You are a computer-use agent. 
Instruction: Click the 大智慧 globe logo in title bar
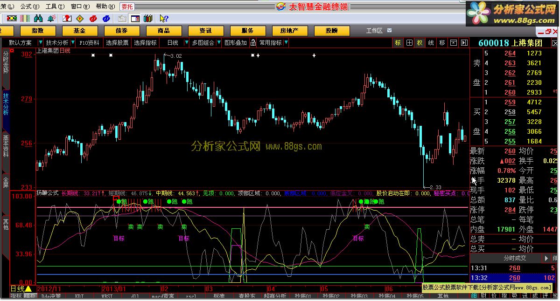coord(280,6)
